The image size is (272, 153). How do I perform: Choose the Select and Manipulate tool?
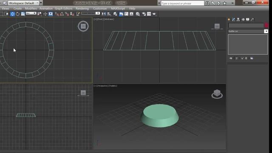click(x=45, y=14)
